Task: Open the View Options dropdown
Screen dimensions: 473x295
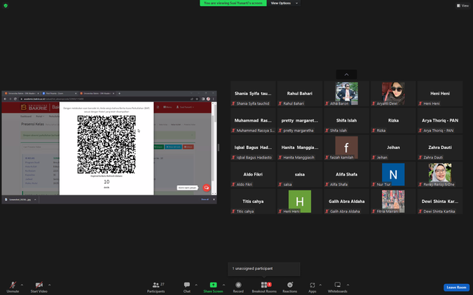Action: (x=284, y=3)
